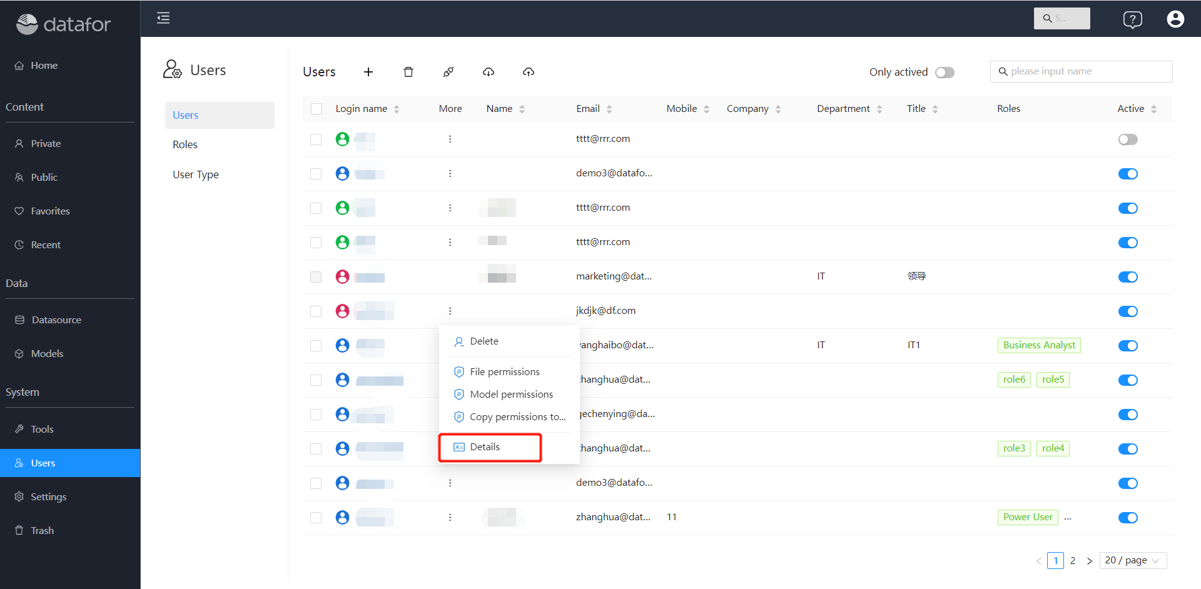Choose Delete in the context menu

pyautogui.click(x=509, y=341)
